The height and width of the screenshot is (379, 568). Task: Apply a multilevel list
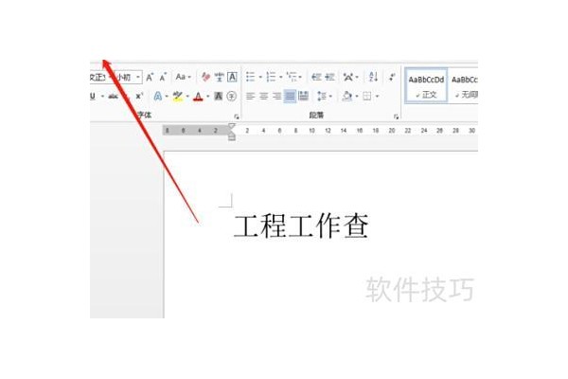tap(292, 77)
